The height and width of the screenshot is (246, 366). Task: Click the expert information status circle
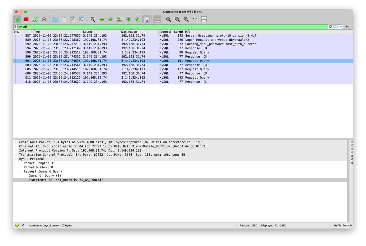point(17,225)
